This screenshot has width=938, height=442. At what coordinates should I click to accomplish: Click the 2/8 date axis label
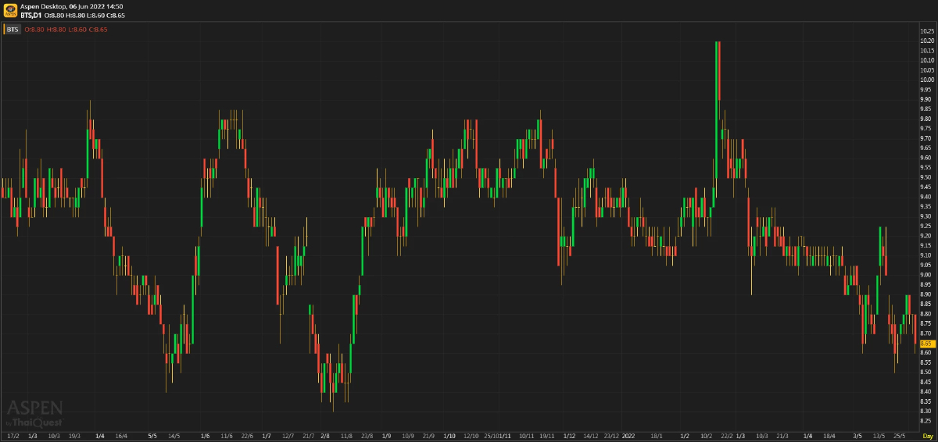coord(325,435)
